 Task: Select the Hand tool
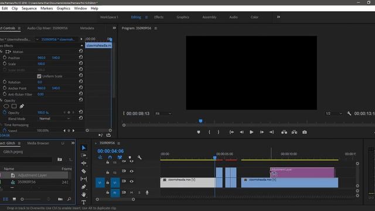tap(83, 195)
